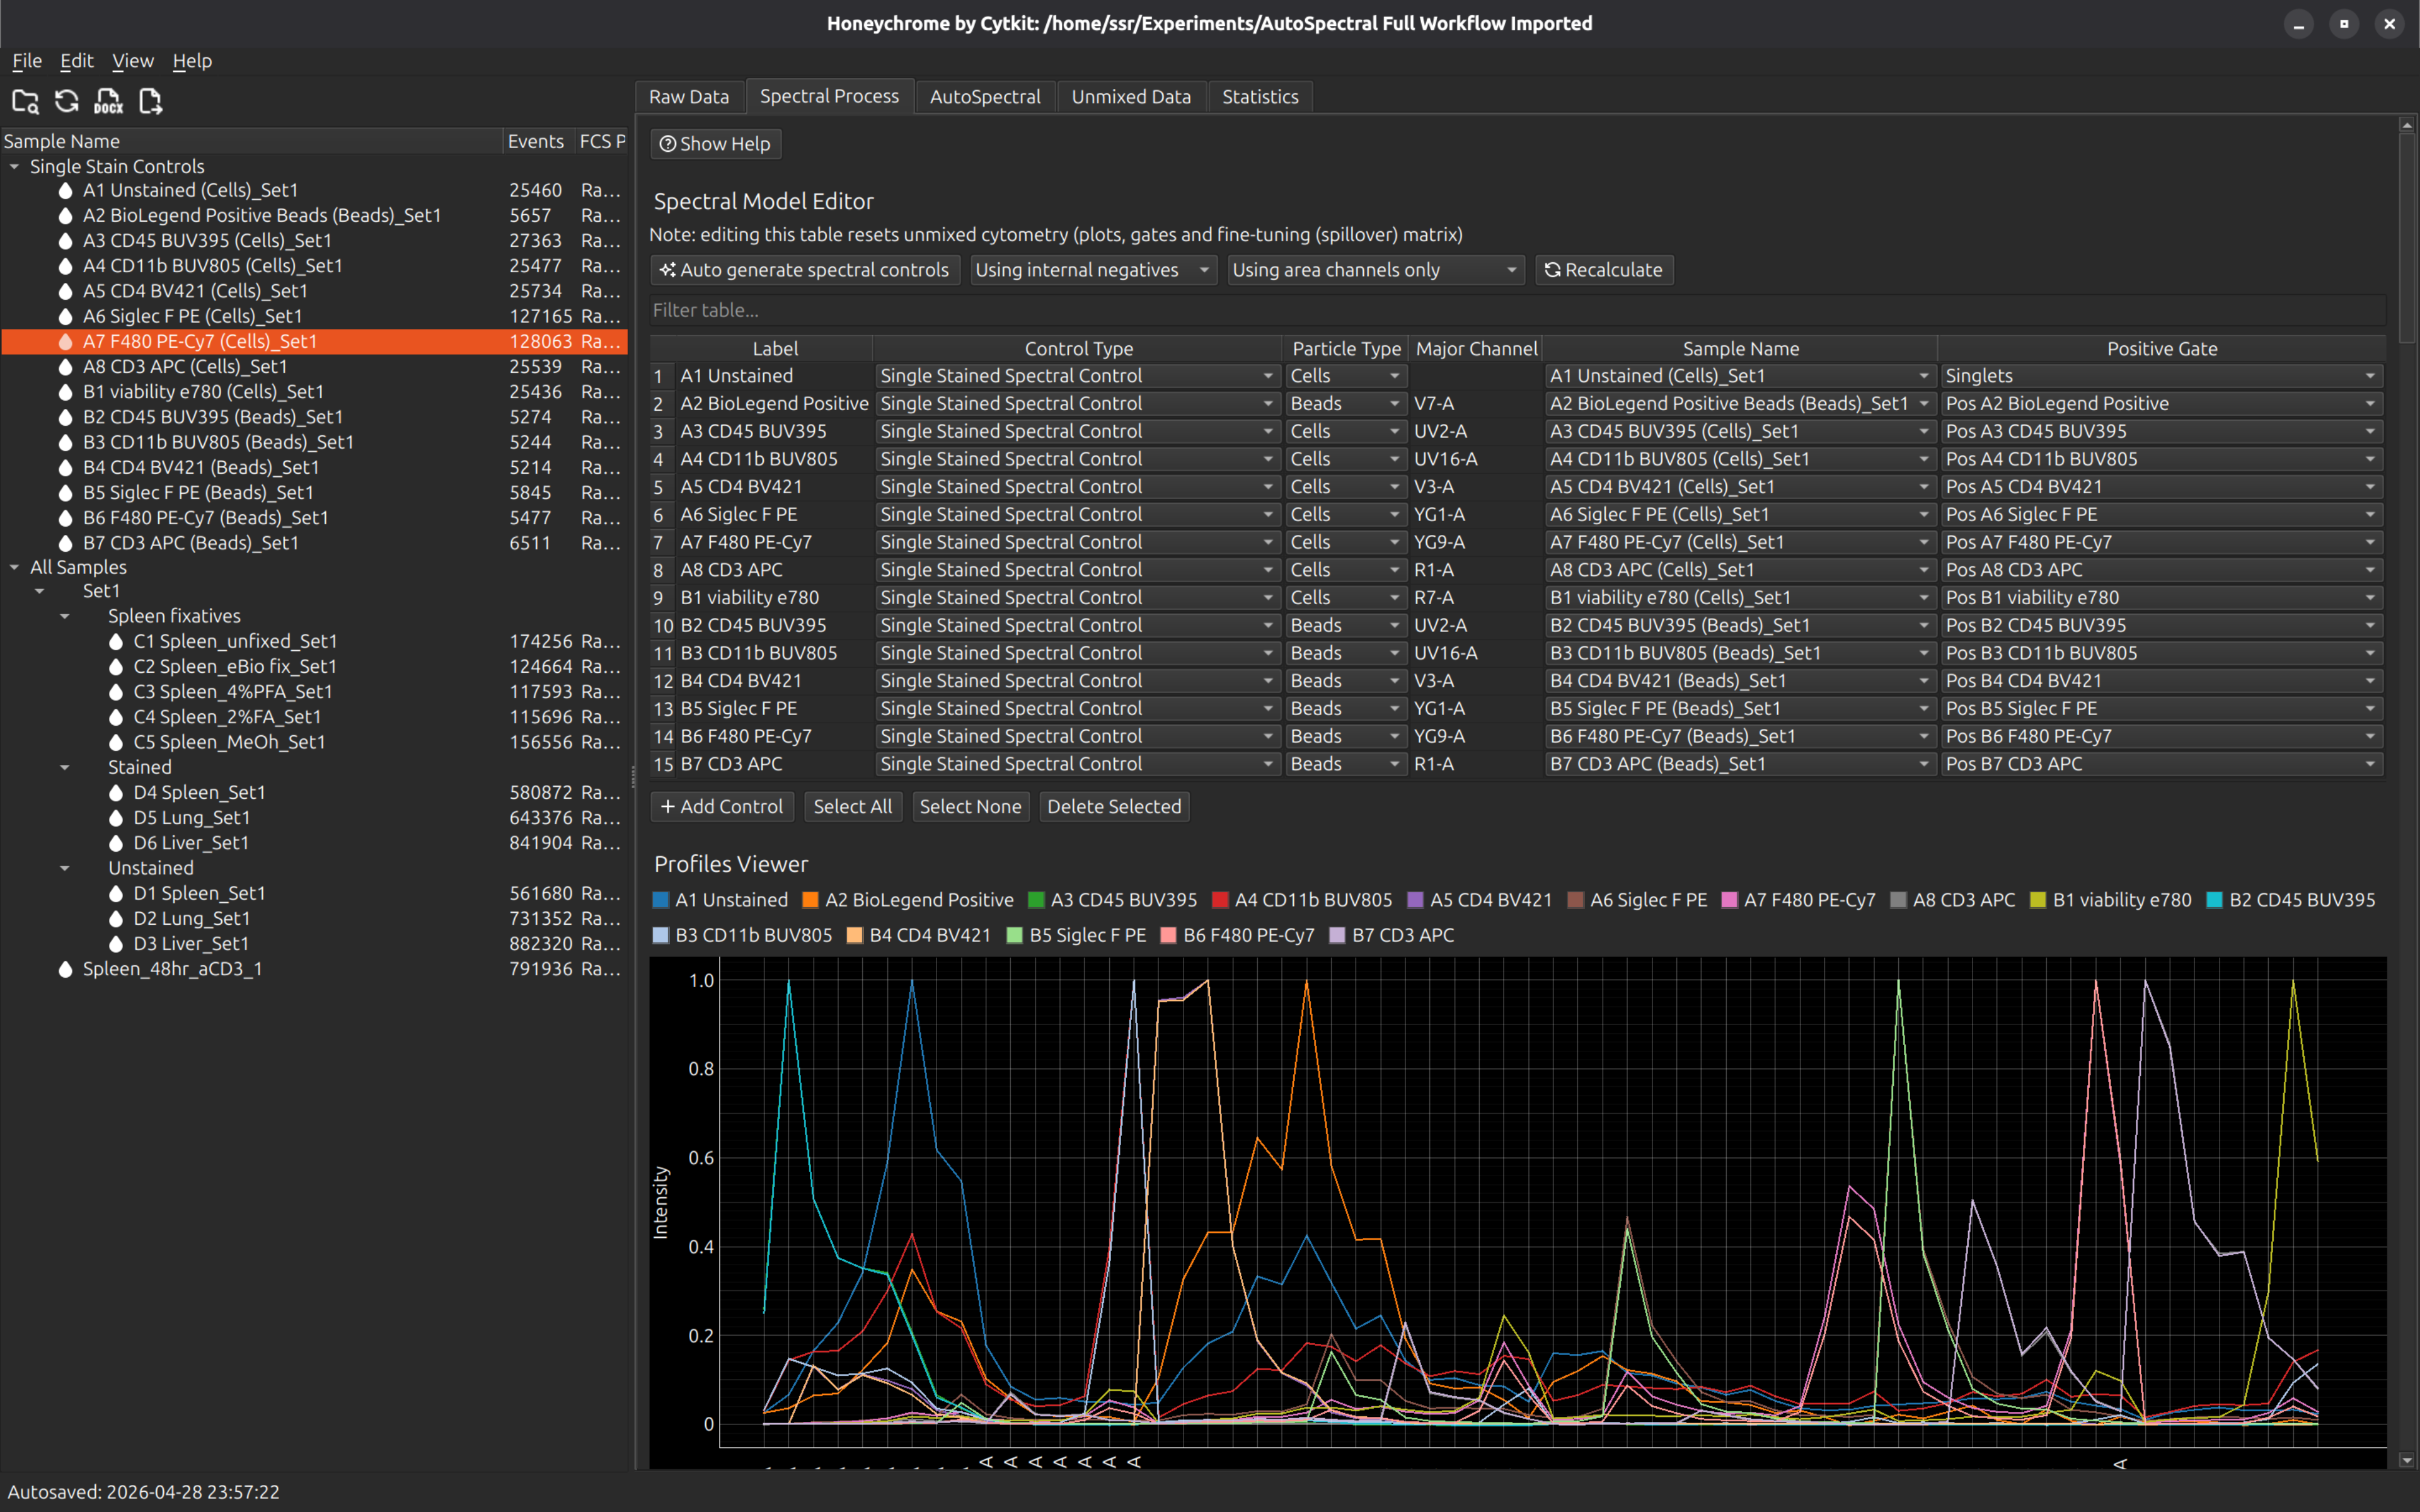Click droplet icon beside A3 CD45 BUV395 (Cells)_Set1
Viewport: 2420px width, 1512px height.
[x=66, y=240]
